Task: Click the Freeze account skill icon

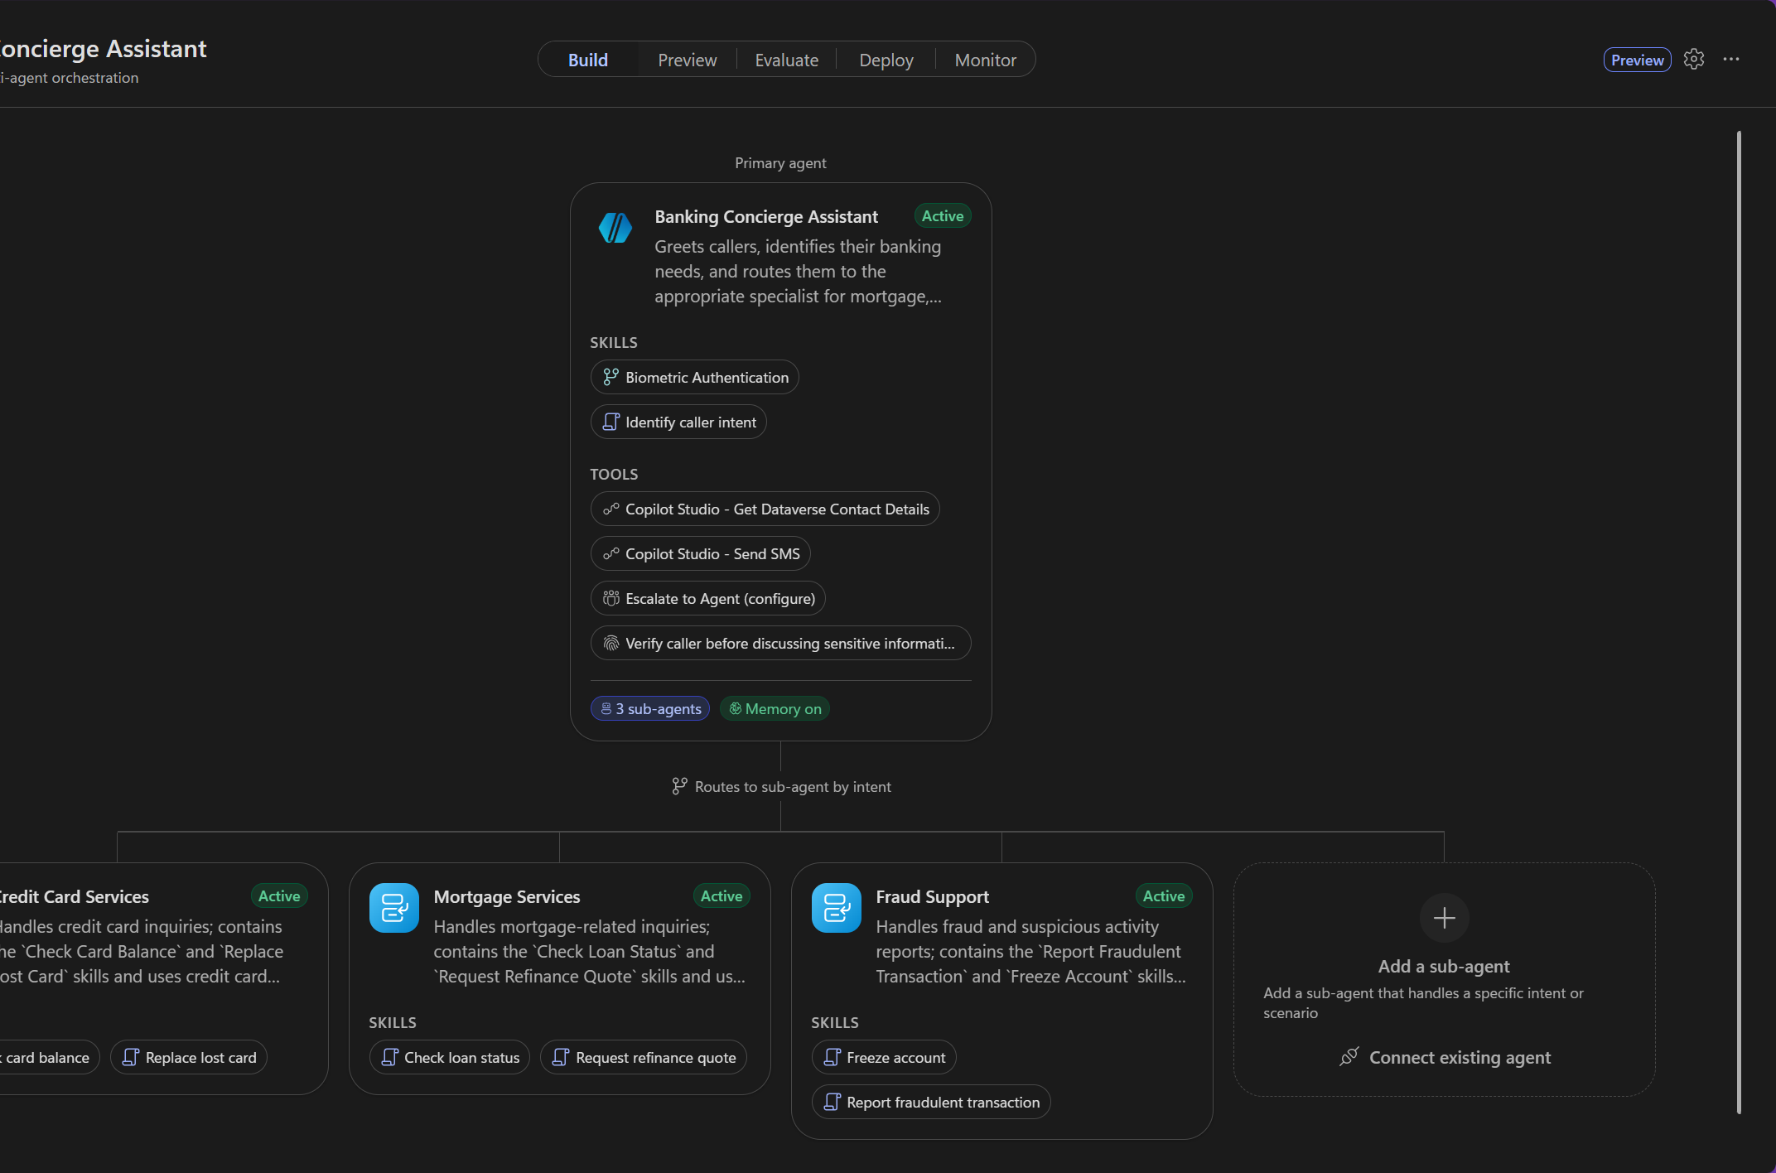Action: click(832, 1057)
